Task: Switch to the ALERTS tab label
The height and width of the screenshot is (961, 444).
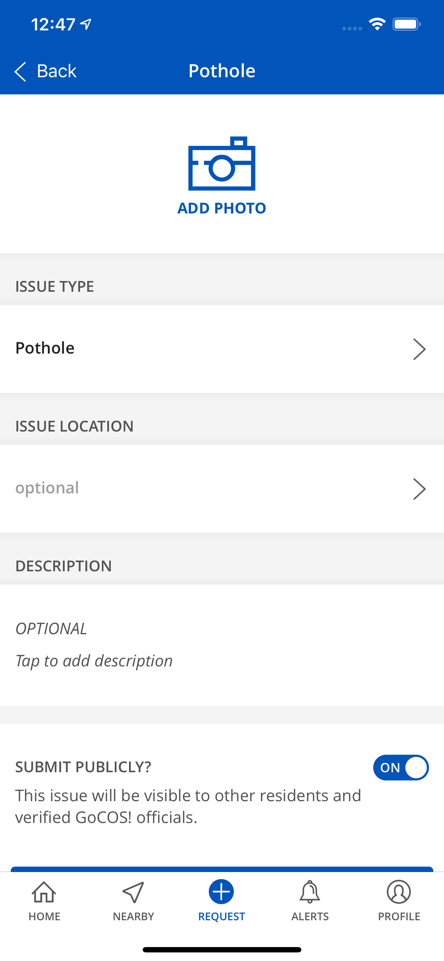Action: click(310, 916)
